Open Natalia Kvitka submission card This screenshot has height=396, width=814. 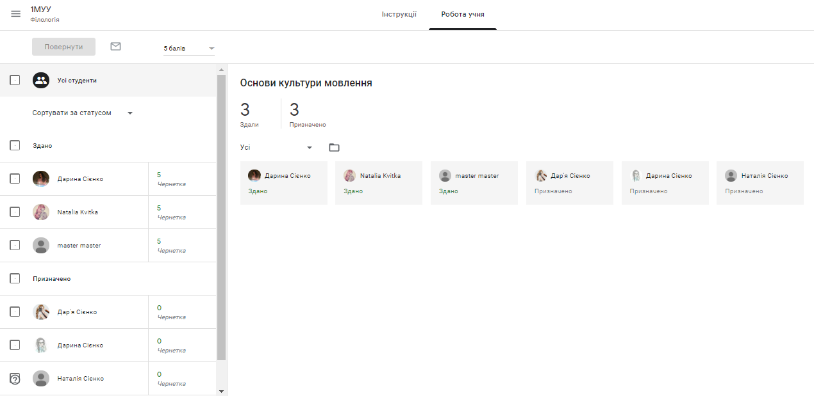[x=379, y=183]
